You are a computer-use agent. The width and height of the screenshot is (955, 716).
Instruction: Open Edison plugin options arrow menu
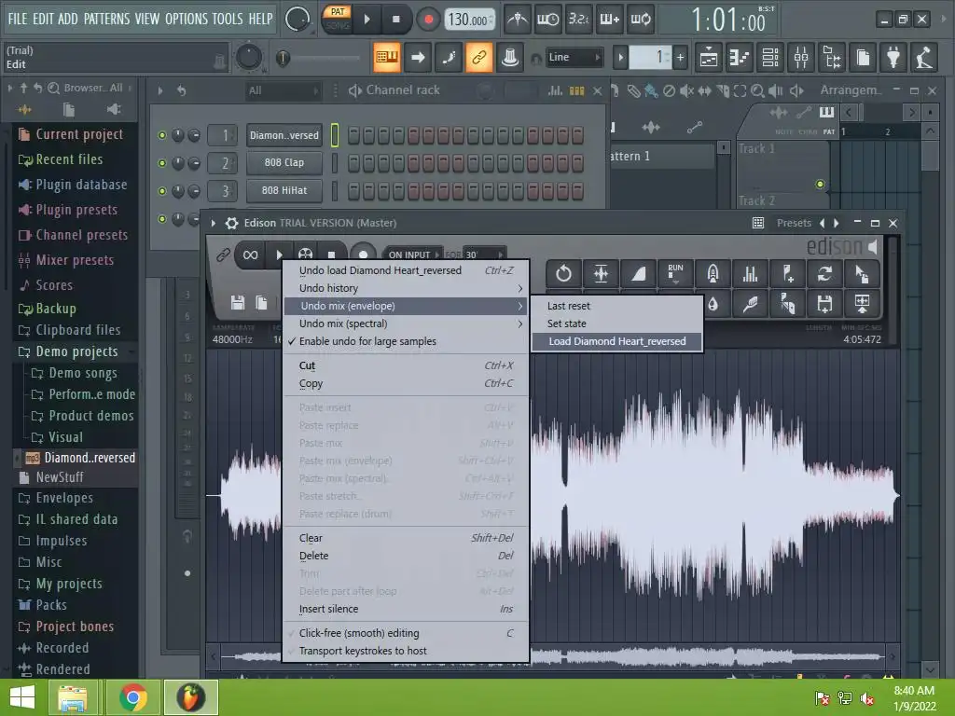pyautogui.click(x=214, y=224)
